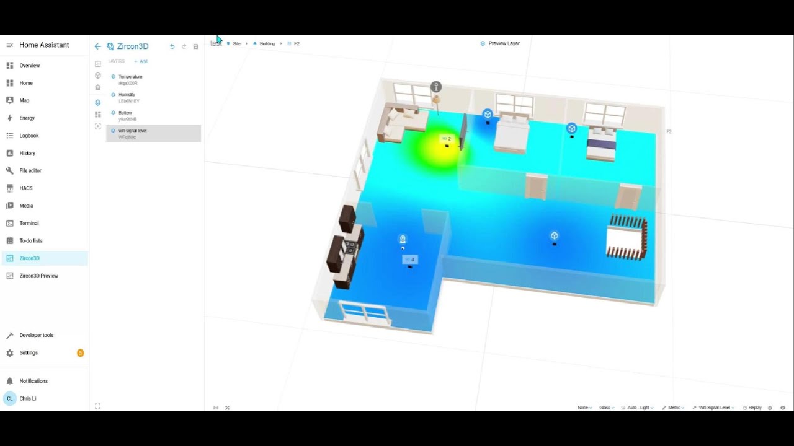
Task: Open the floor plan icon in Zircon3D sidebar
Action: (x=97, y=63)
